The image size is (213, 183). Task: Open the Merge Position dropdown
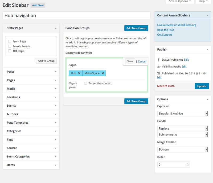click(x=182, y=149)
